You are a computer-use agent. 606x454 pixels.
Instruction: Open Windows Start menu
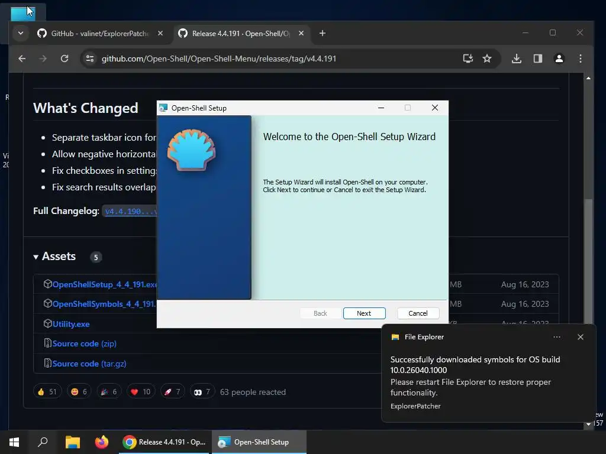point(14,442)
